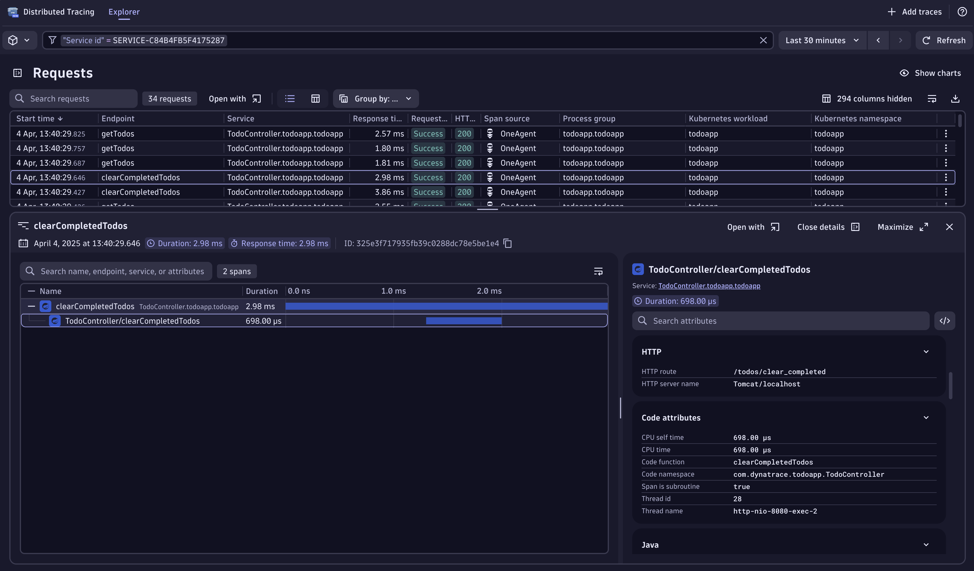The image size is (974, 571).
Task: Collapse the Code attributes section
Action: 926,418
